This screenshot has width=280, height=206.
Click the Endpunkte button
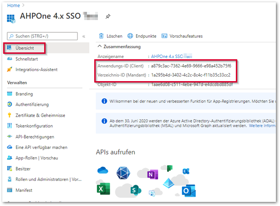click(142, 36)
